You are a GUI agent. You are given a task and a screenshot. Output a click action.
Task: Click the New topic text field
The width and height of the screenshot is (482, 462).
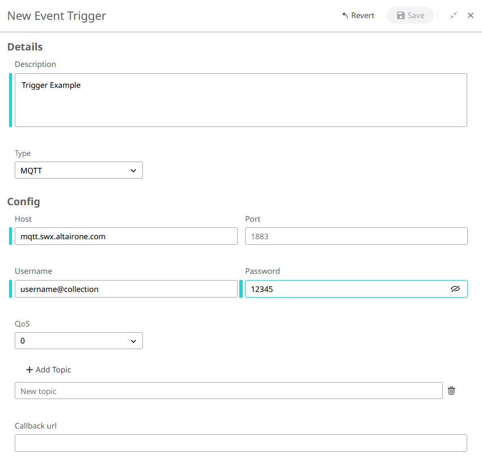[229, 391]
